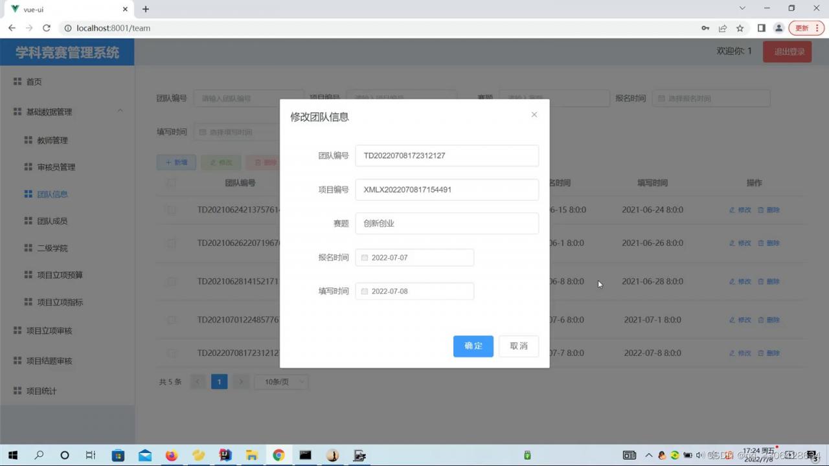Click the next-page pagination arrow

pos(240,382)
